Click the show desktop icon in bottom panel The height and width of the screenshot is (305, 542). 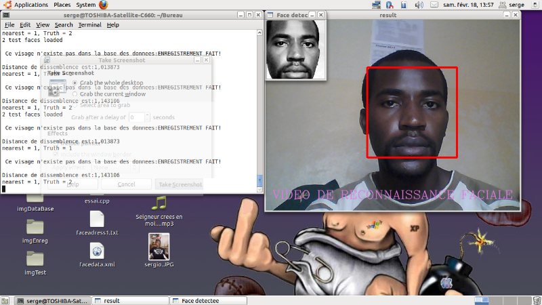[x=5, y=301]
